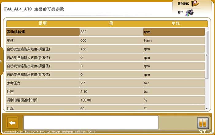Screen dimensions: 215x135
Task: Click the table vertical scrollbar thumb
Action: point(207,55)
